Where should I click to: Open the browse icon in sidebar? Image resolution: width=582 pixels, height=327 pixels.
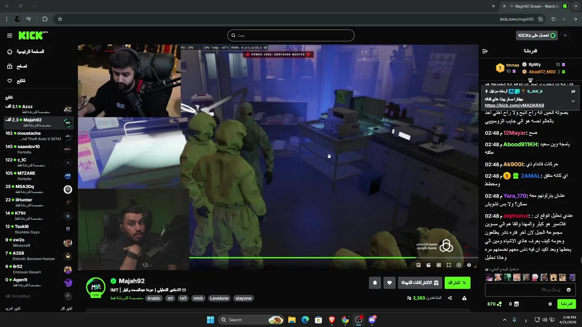[x=10, y=66]
